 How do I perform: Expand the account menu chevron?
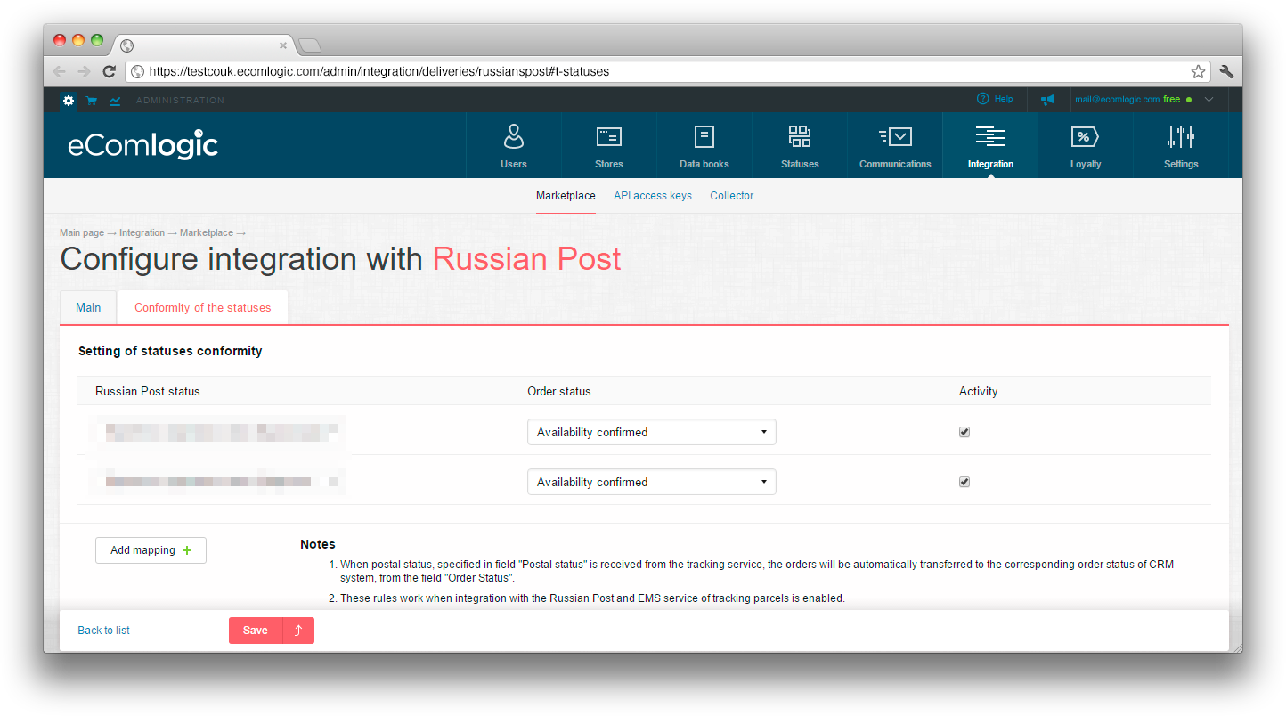tap(1209, 100)
